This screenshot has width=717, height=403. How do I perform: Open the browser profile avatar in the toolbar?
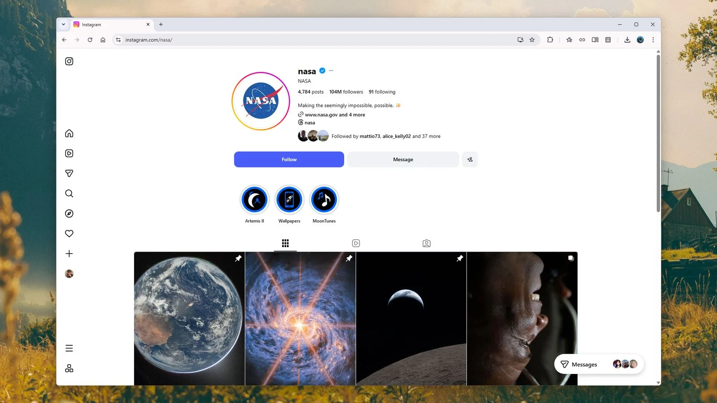point(640,40)
